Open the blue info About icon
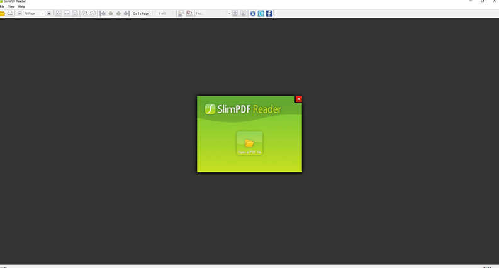 [x=253, y=13]
